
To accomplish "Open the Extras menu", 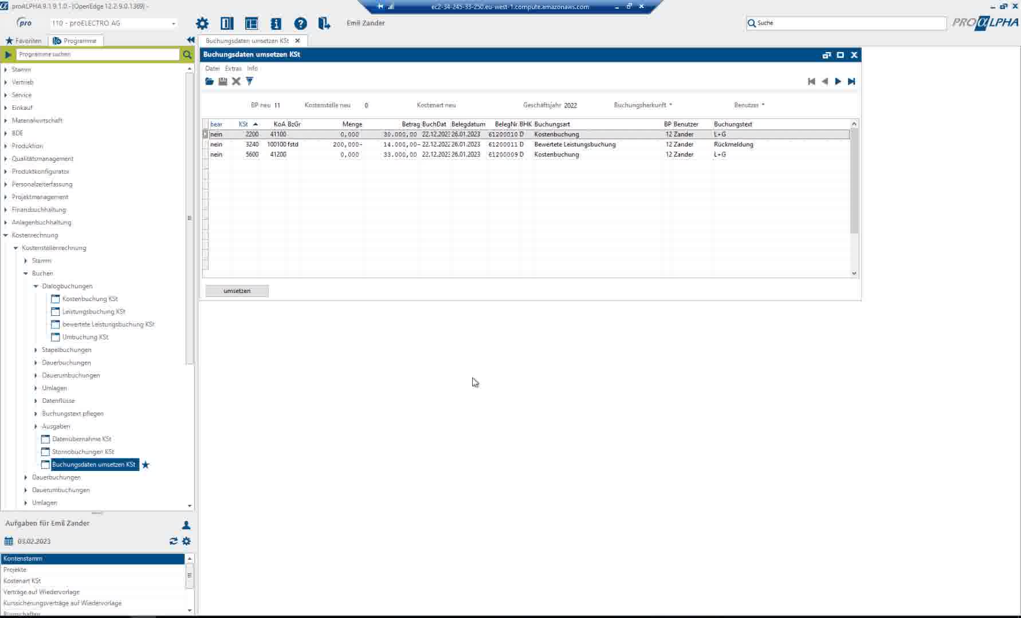I will click(233, 68).
